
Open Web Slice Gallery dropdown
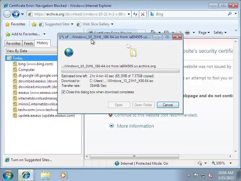pyautogui.click(x=95, y=24)
